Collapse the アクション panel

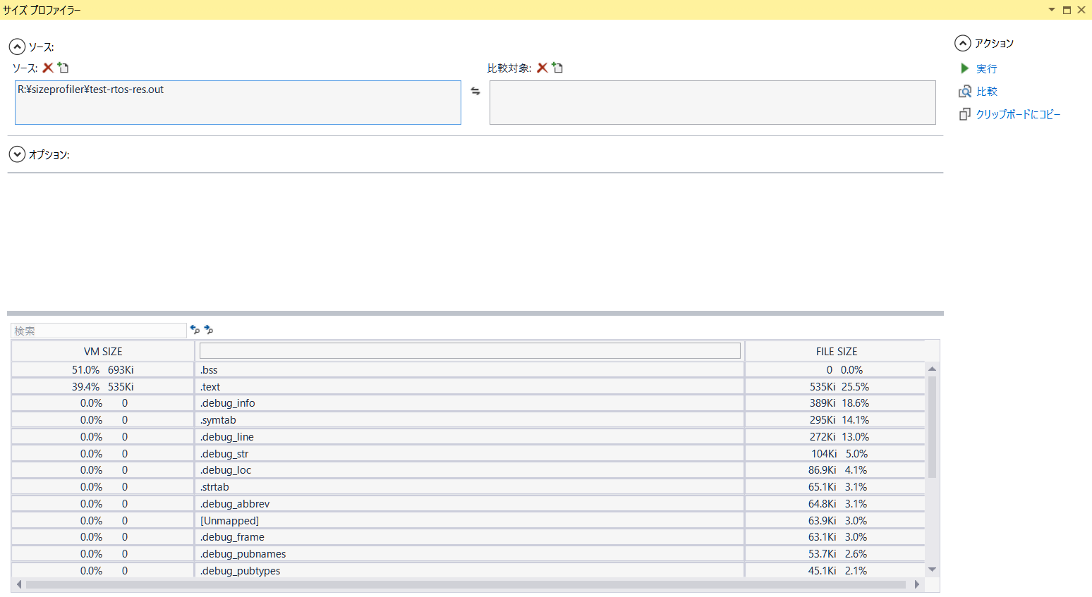pos(963,43)
